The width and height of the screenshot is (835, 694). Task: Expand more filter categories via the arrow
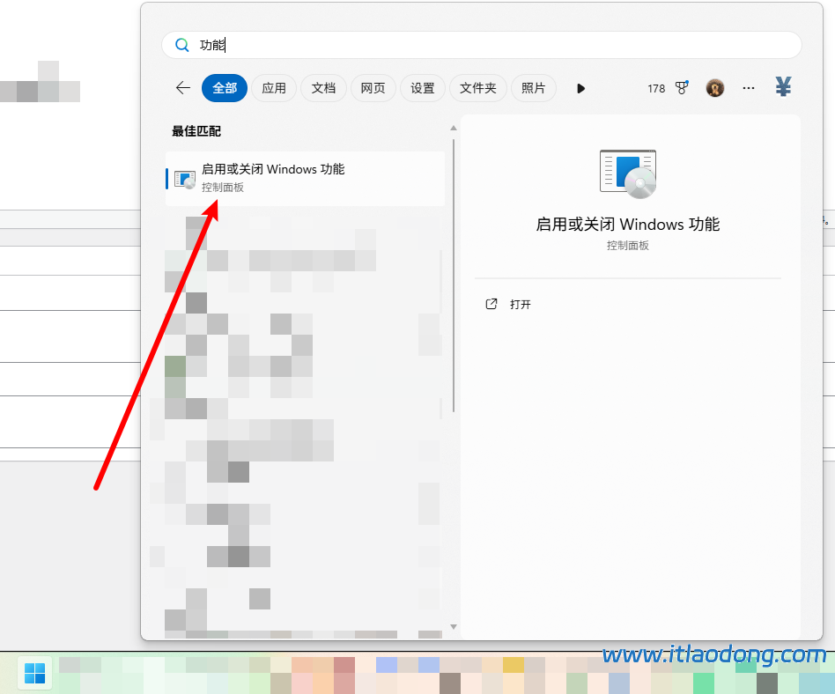point(580,88)
